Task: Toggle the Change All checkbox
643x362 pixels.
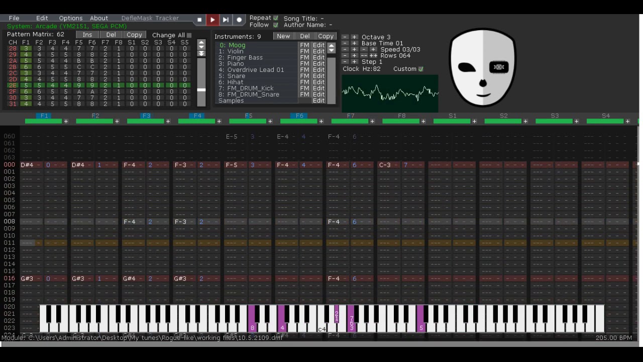Action: [x=189, y=35]
